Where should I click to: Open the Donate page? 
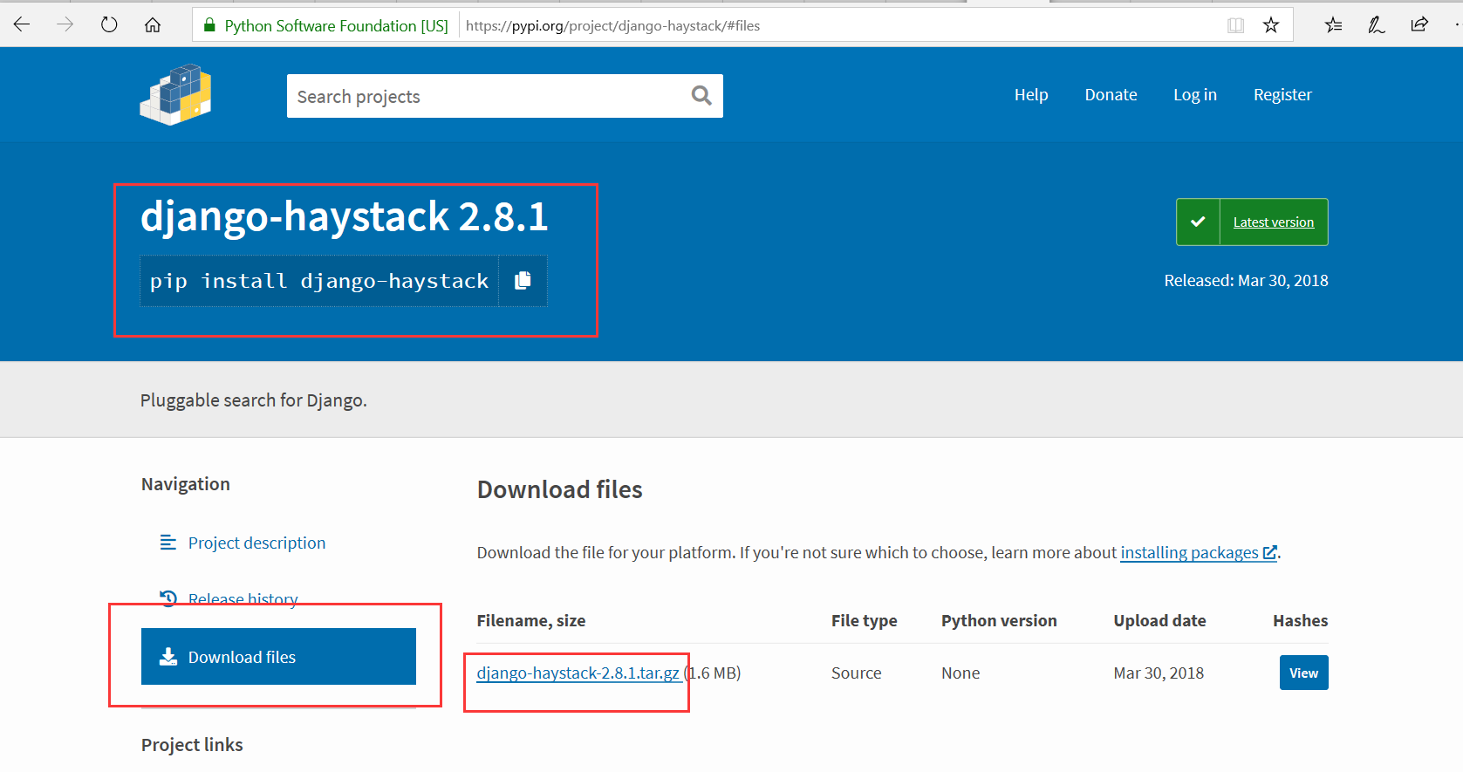coord(1111,94)
